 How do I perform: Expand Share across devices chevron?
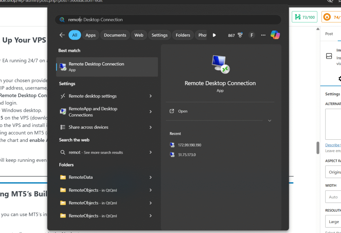coord(151,127)
